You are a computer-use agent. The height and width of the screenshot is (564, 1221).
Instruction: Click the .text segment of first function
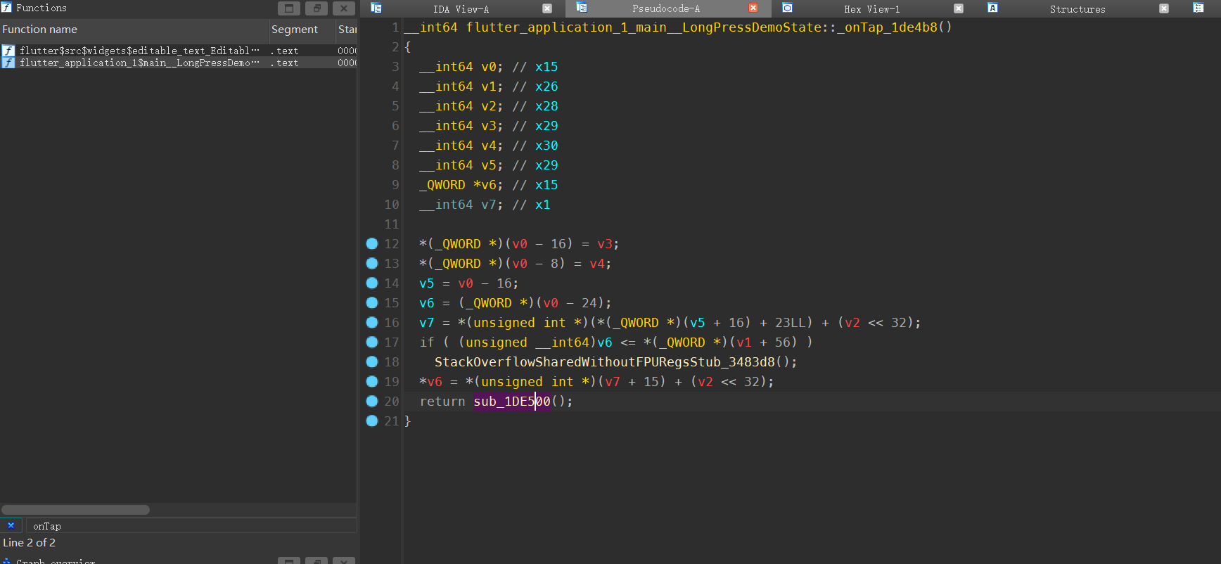tap(285, 51)
